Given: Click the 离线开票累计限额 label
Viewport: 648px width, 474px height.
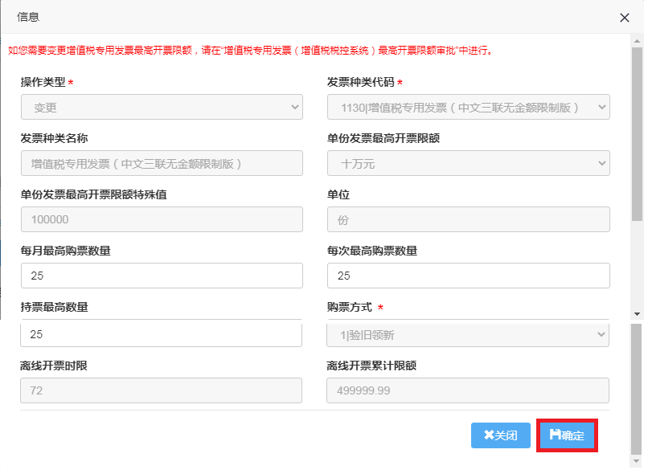Looking at the screenshot, I should [371, 366].
